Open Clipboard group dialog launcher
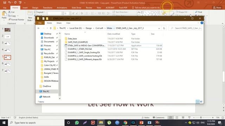Image resolution: width=225 pixels, height=126 pixels. (25, 23)
